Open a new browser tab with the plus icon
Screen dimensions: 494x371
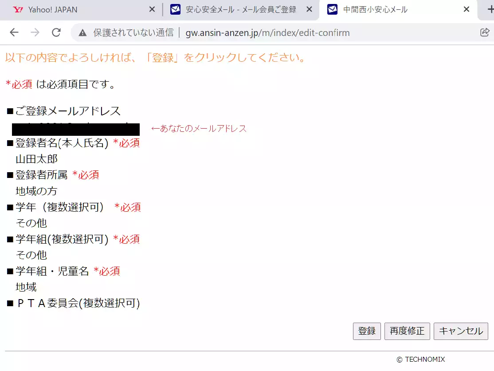tap(490, 9)
